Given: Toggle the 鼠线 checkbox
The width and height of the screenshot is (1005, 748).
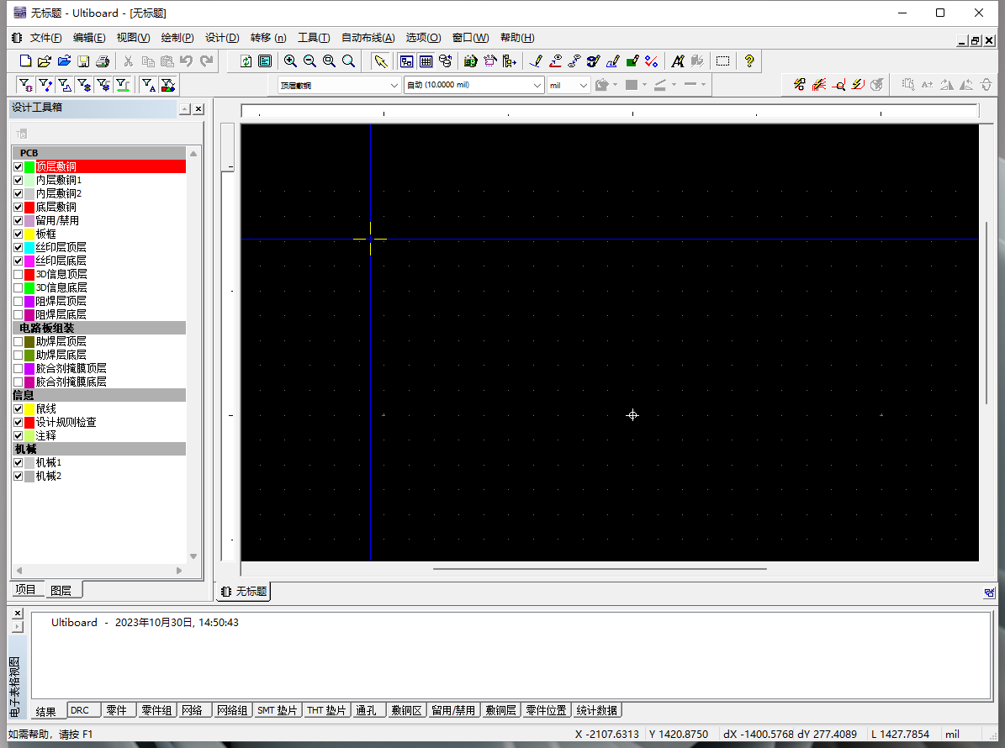Looking at the screenshot, I should coord(19,408).
